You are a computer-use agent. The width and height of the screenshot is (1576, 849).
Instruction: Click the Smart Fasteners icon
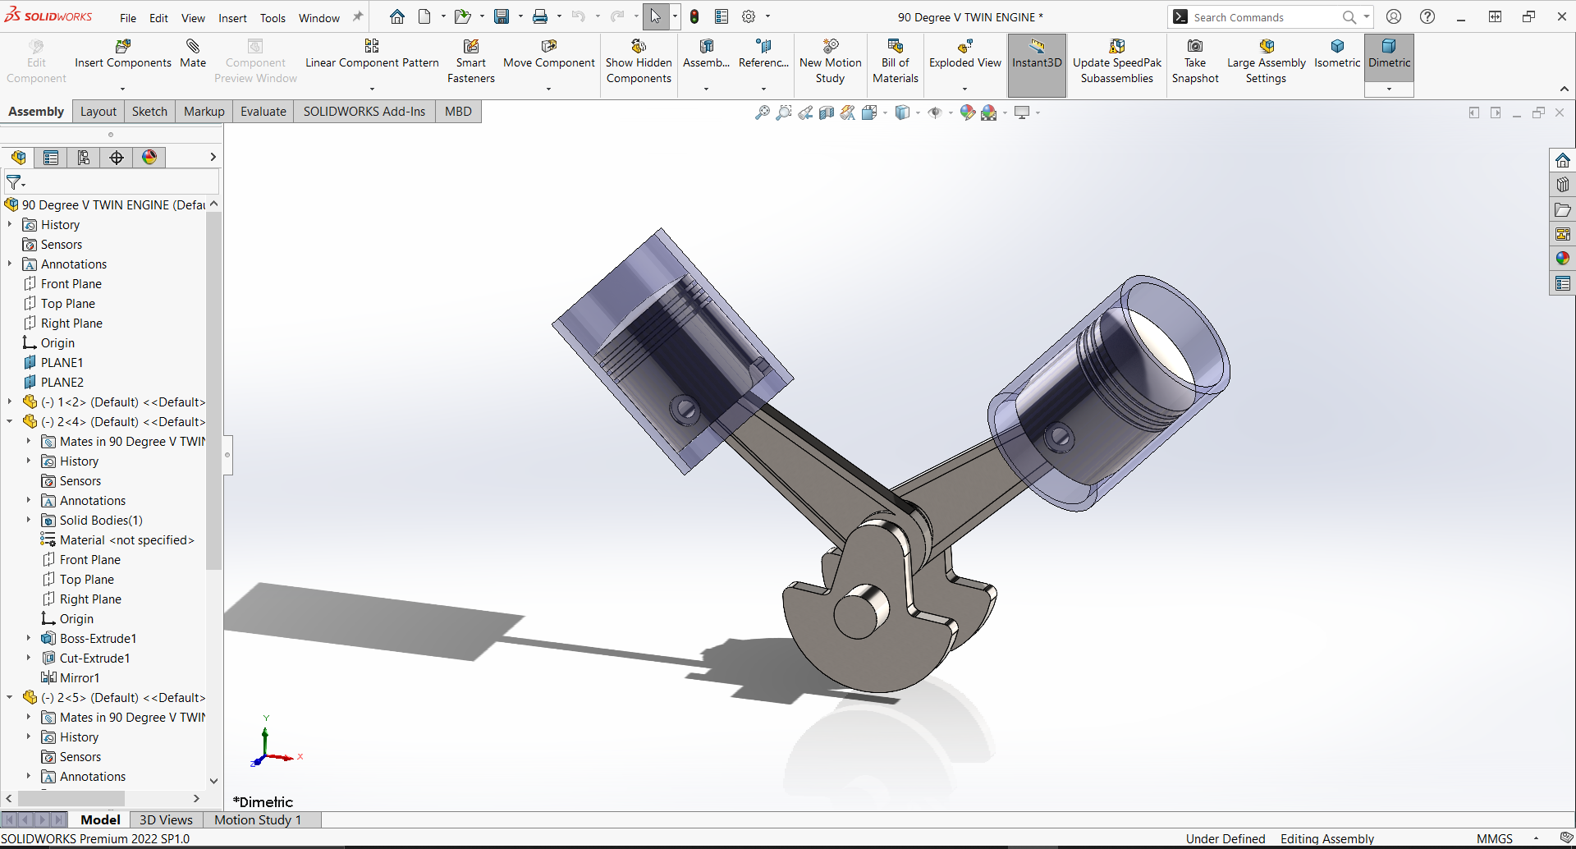[x=470, y=47]
